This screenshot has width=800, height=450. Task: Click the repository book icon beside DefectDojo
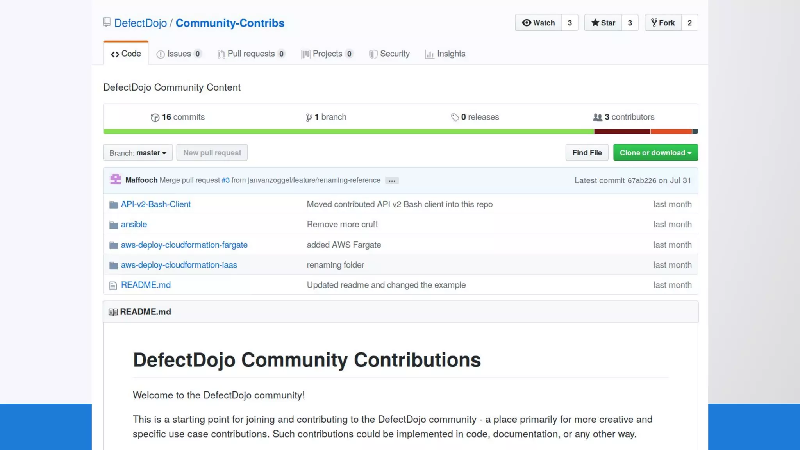pos(107,22)
